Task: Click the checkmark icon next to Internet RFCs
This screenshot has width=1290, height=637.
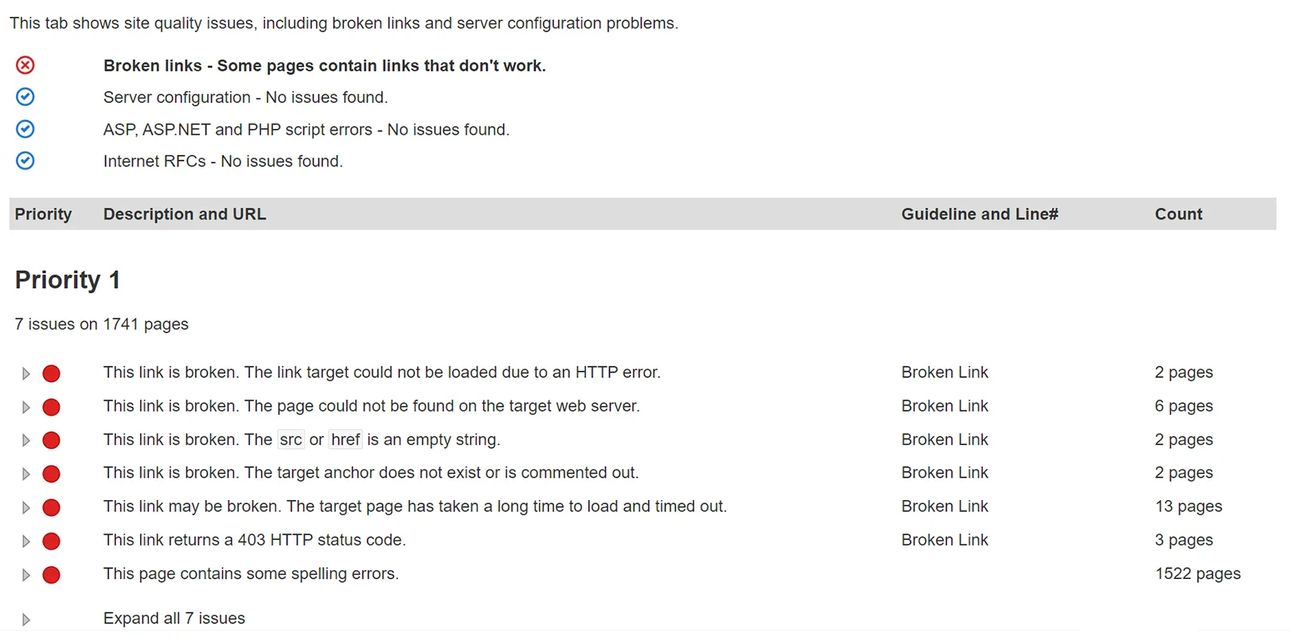Action: pos(25,160)
